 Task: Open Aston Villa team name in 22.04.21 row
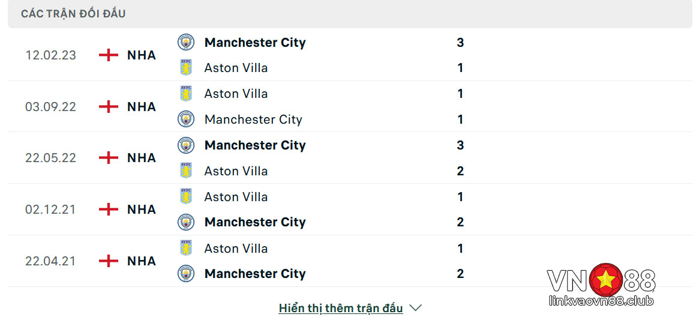[x=236, y=249]
